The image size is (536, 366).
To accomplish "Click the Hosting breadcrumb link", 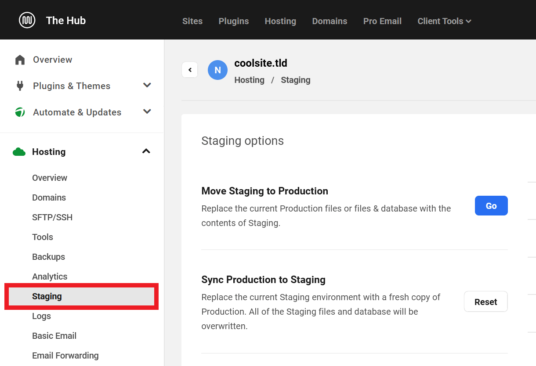I will coord(249,80).
